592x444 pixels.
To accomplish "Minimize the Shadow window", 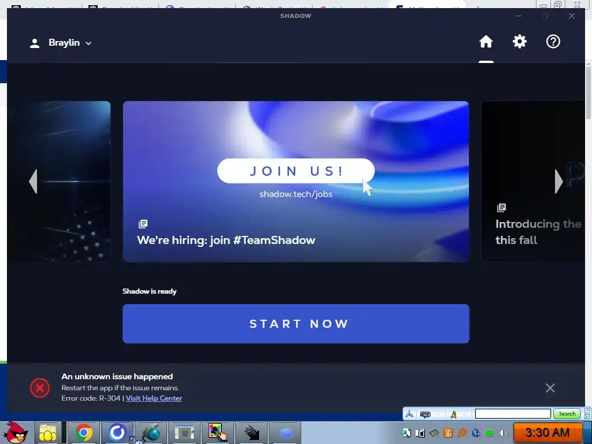I will point(519,16).
